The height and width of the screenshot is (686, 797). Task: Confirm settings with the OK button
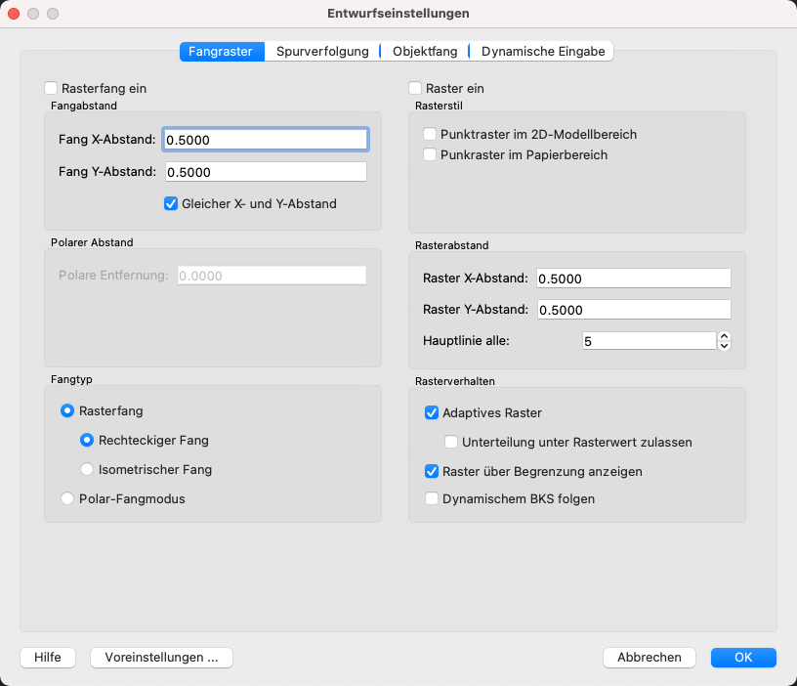(743, 658)
